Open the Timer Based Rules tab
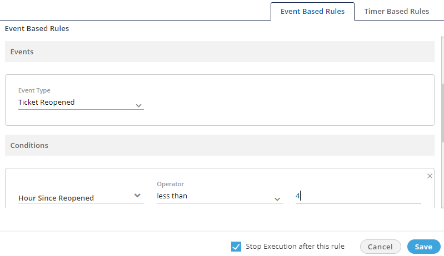Viewport: 444px width, 256px height. 396,11
